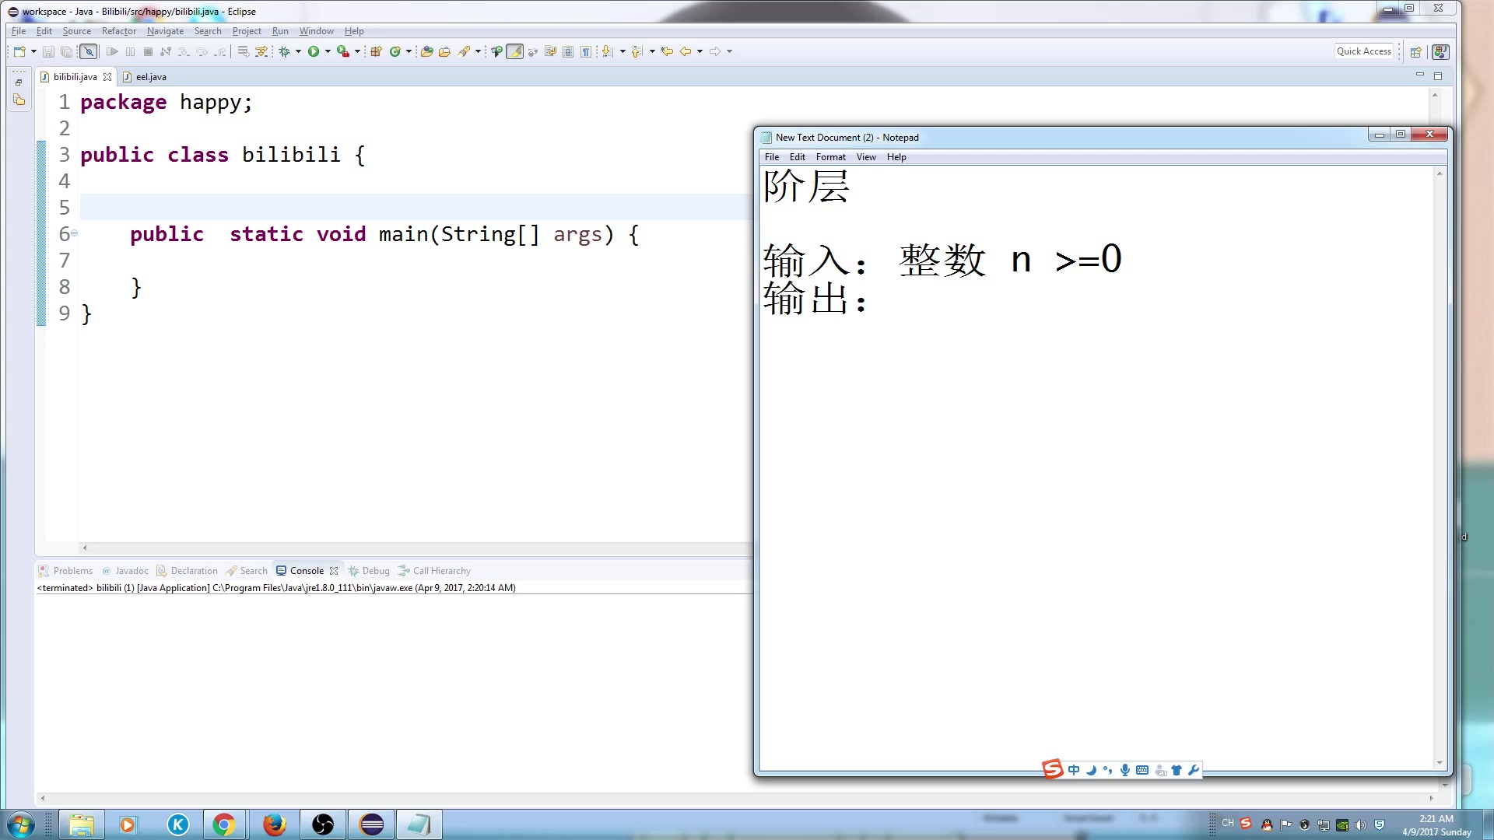Expand the External Tools dropdown
The image size is (1494, 840).
tap(357, 51)
